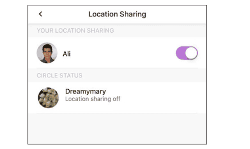This screenshot has width=250, height=149.
Task: Open Ali's profile picture
Action: tap(47, 53)
